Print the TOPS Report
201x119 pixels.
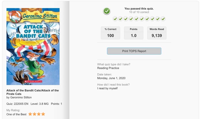(x=134, y=51)
